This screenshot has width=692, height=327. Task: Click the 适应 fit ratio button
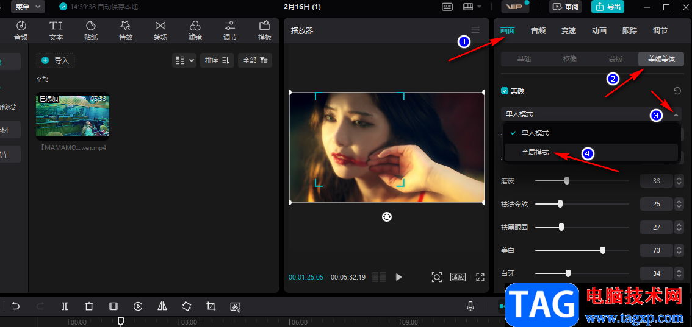[x=458, y=277]
